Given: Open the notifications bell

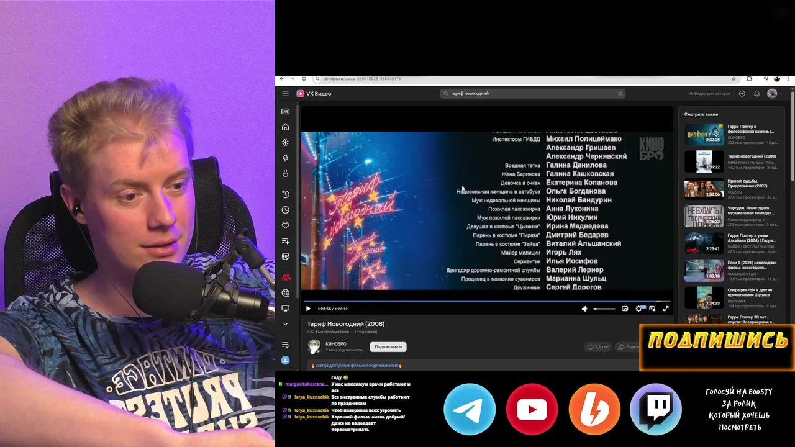Looking at the screenshot, I should [x=756, y=94].
